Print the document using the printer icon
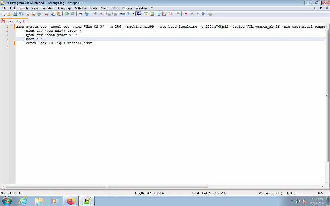The width and height of the screenshot is (330, 206). click(x=39, y=14)
